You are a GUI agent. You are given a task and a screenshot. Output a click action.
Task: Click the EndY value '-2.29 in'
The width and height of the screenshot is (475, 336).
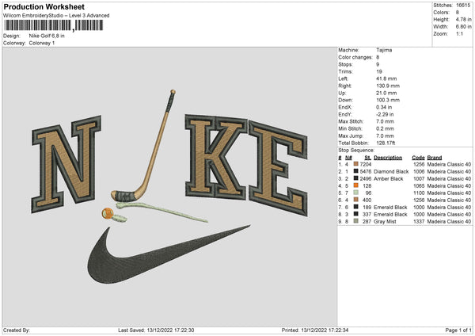pyautogui.click(x=385, y=115)
